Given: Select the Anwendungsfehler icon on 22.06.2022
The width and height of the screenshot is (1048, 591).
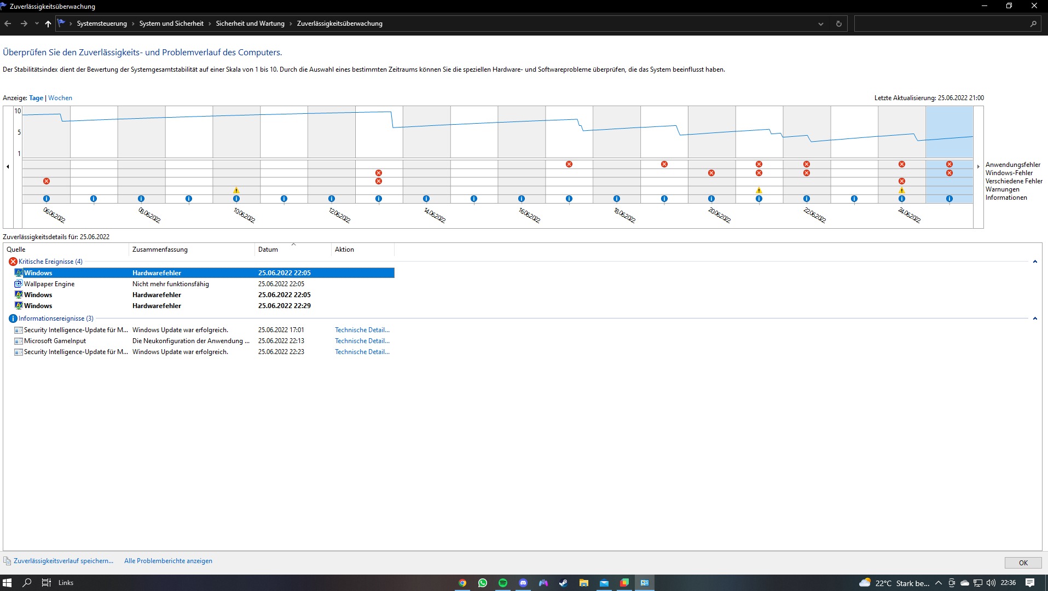Looking at the screenshot, I should pyautogui.click(x=807, y=164).
